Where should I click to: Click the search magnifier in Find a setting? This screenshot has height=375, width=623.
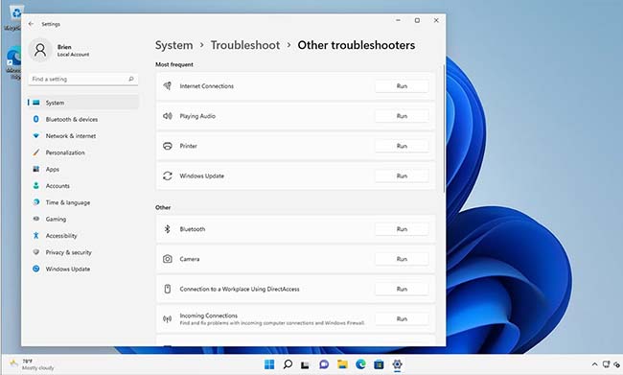tap(131, 79)
